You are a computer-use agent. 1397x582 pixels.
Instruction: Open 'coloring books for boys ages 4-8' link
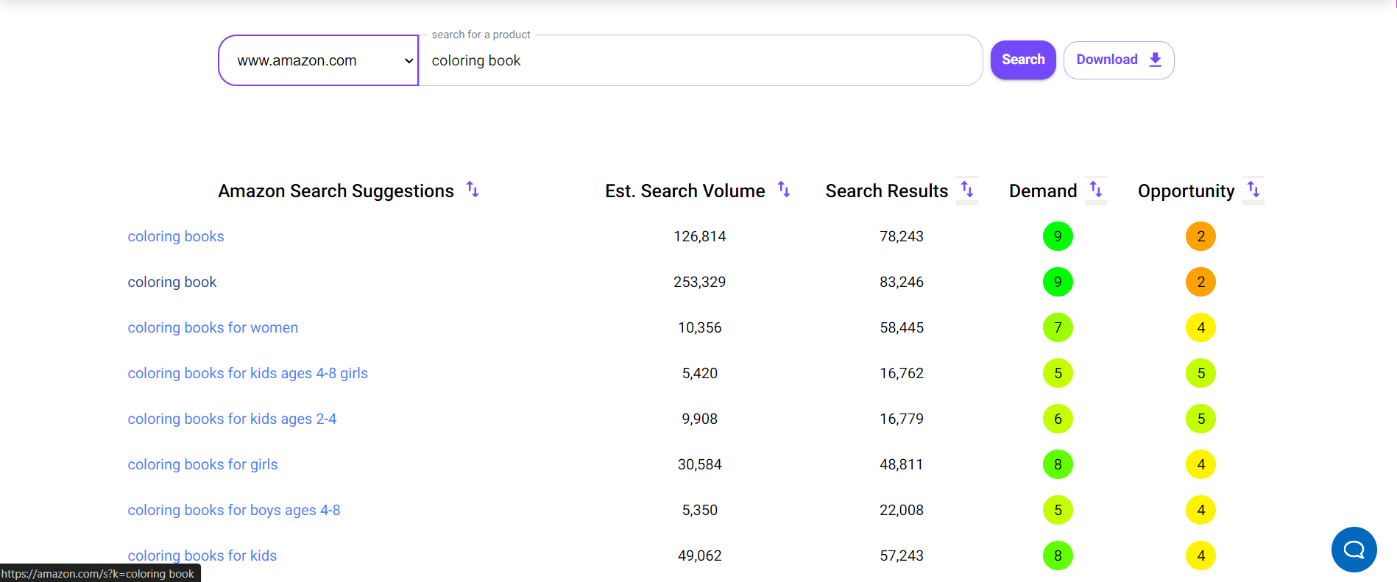[234, 510]
